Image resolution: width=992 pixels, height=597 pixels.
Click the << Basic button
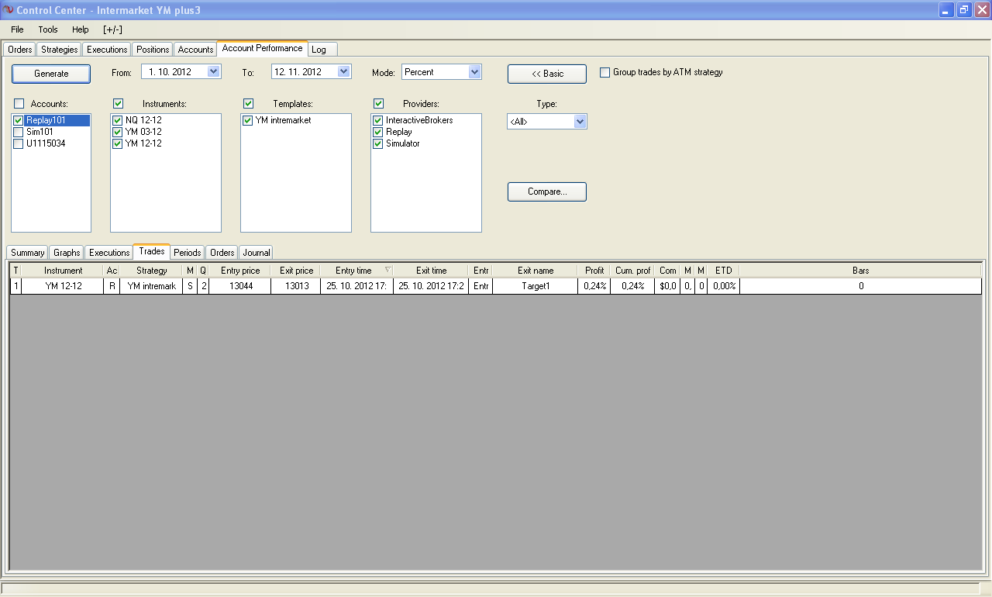coord(547,74)
